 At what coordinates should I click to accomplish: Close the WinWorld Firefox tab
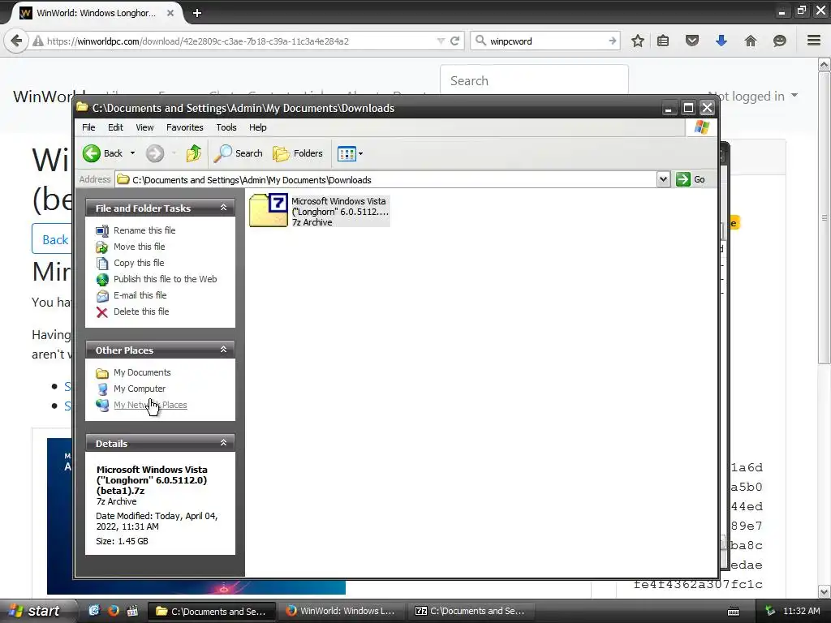[170, 13]
